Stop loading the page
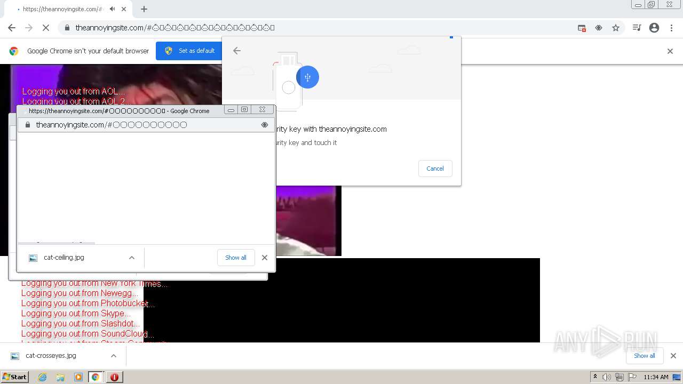Viewport: 683px width, 384px height. pyautogui.click(x=46, y=28)
